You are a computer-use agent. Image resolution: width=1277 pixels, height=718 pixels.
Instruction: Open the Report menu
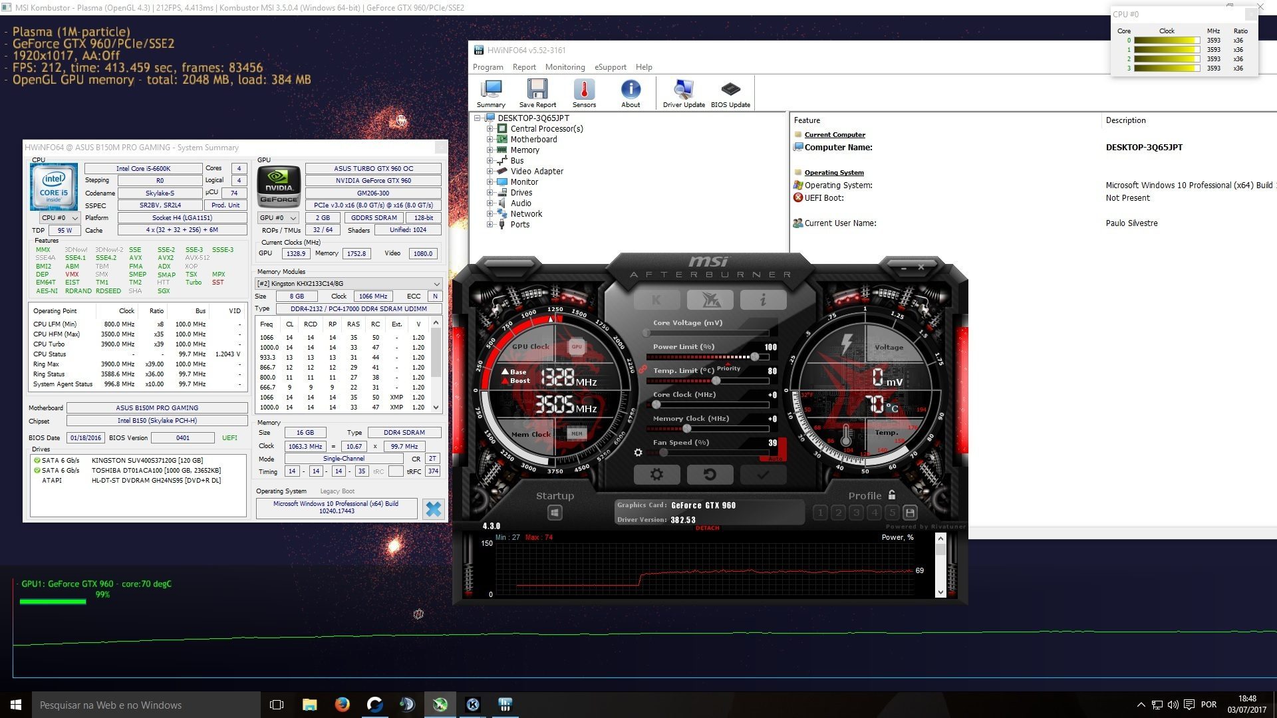point(524,67)
